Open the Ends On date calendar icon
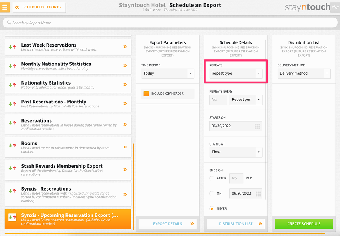 258,194
